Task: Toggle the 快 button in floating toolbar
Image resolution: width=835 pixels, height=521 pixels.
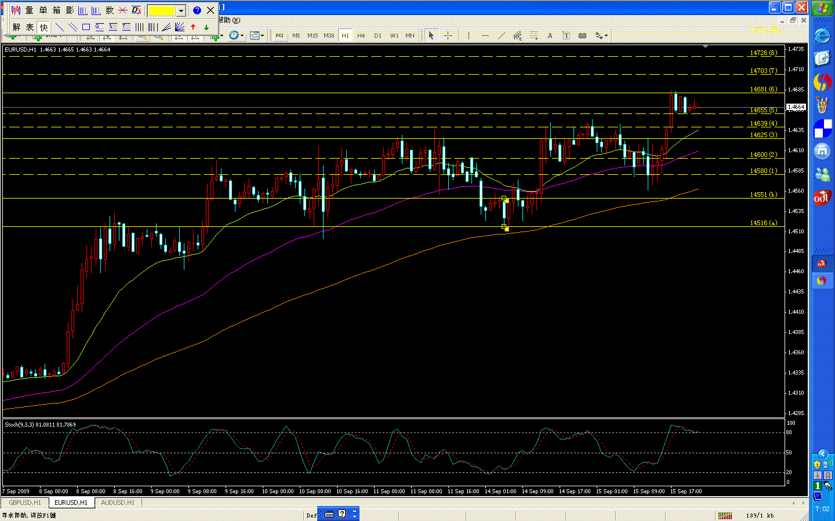Action: (43, 27)
